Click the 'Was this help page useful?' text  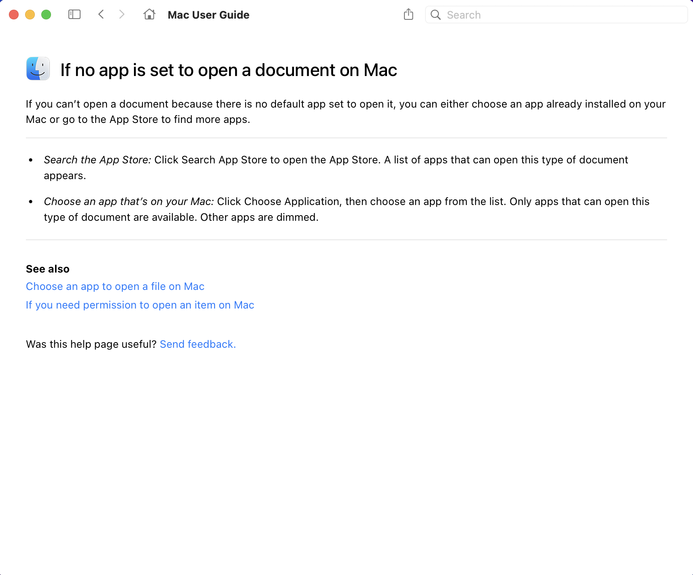[x=91, y=344]
